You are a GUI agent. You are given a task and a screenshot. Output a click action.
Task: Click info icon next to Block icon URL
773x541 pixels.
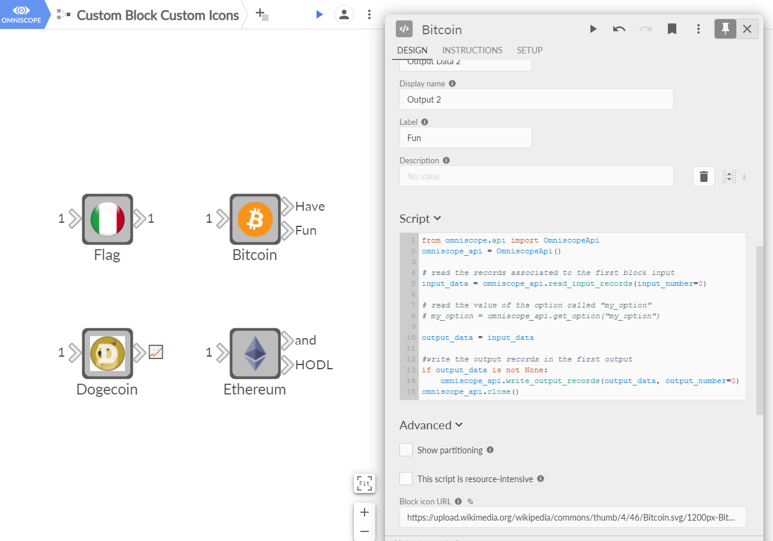click(x=458, y=501)
